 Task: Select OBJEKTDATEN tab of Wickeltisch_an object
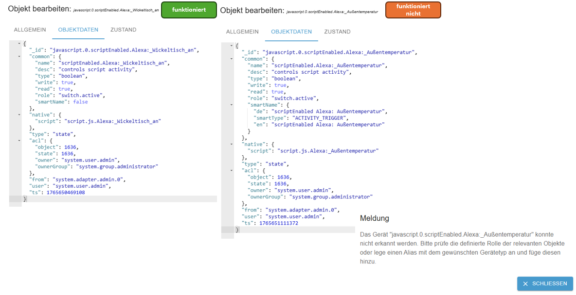[x=78, y=30]
